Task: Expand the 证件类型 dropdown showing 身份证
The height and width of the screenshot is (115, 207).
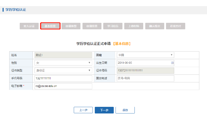Action: pos(63,70)
